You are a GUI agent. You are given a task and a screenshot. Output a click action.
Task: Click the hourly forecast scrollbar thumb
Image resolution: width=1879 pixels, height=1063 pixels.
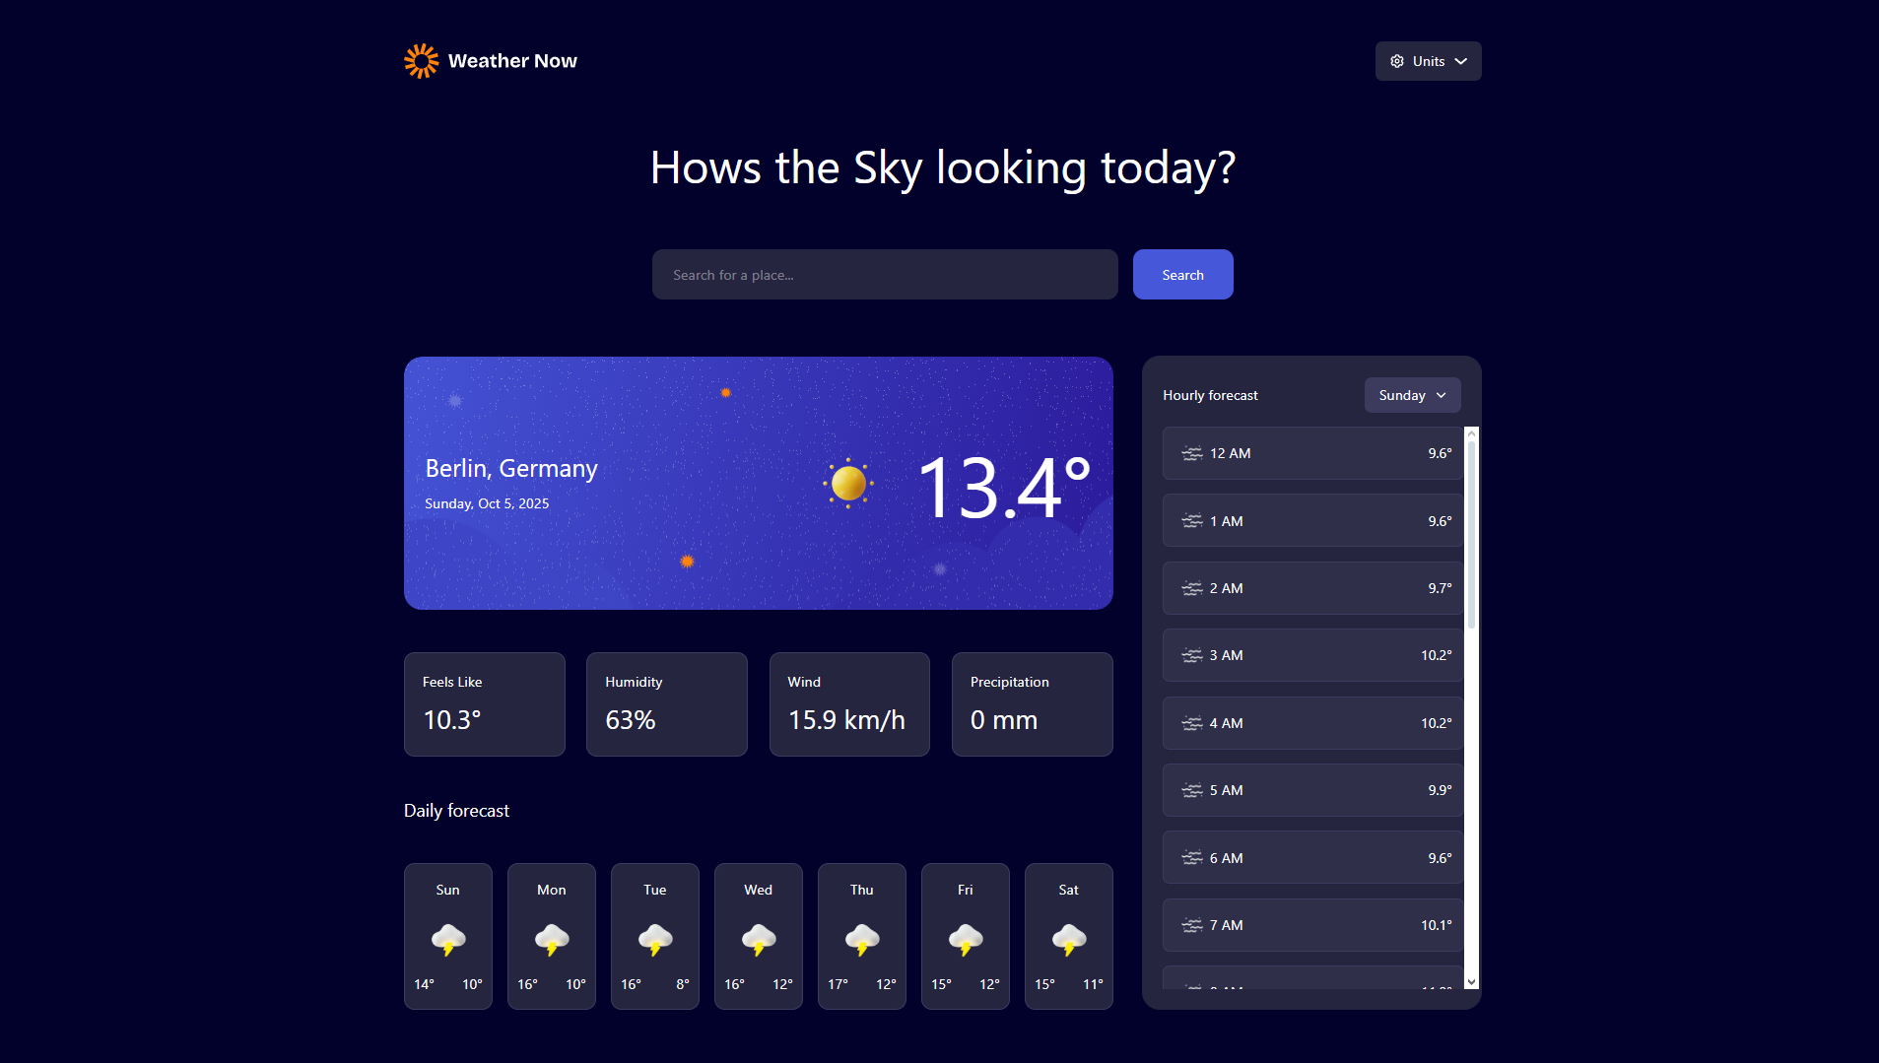(x=1471, y=535)
